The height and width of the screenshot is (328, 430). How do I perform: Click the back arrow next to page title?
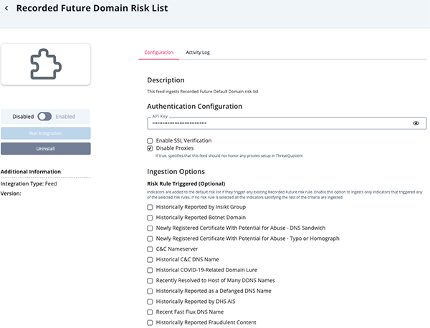pos(6,9)
